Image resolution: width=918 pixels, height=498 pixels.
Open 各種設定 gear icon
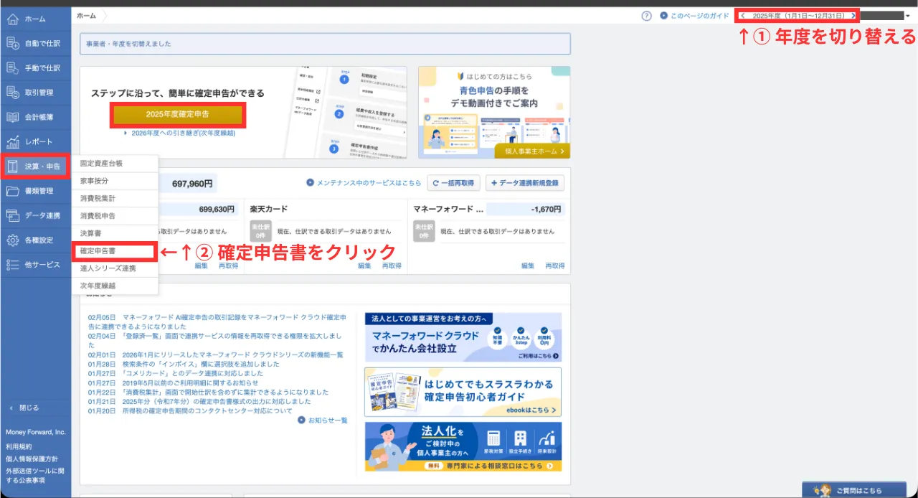12,240
